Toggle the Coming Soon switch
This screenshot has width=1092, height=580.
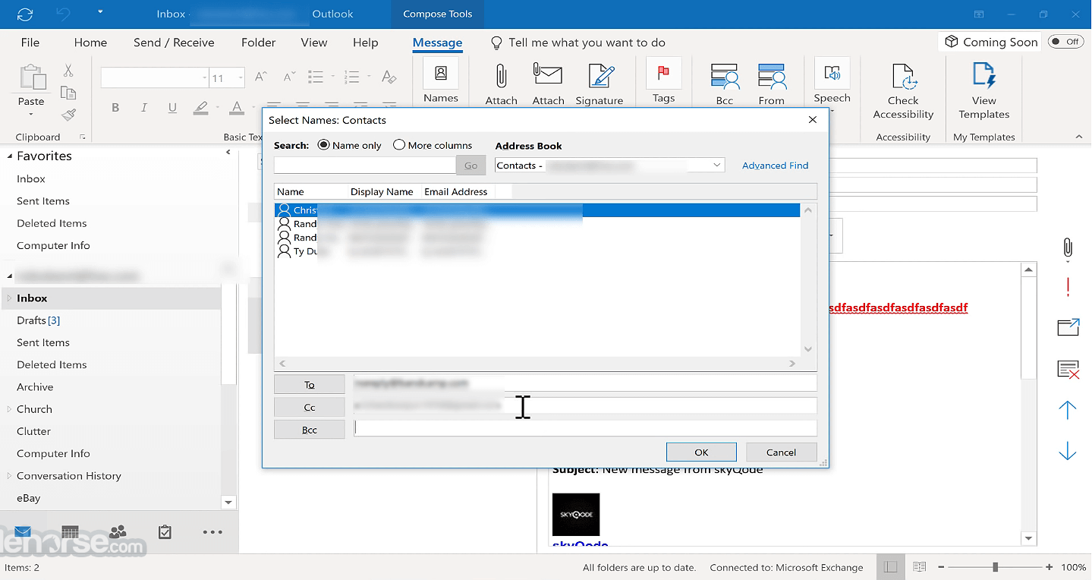(x=1065, y=42)
